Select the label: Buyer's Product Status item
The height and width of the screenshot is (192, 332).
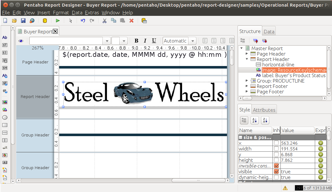[x=294, y=75]
